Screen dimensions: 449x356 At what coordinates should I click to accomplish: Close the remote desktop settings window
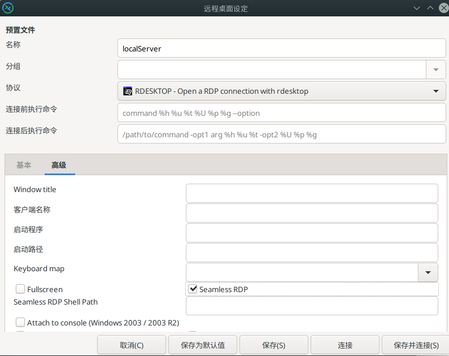pos(444,8)
